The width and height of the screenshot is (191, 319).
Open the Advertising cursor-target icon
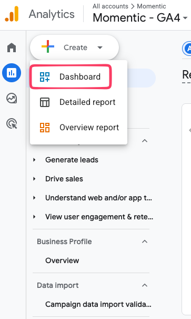12,124
